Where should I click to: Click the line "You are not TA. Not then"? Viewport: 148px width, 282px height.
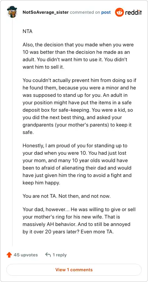click(67, 196)
